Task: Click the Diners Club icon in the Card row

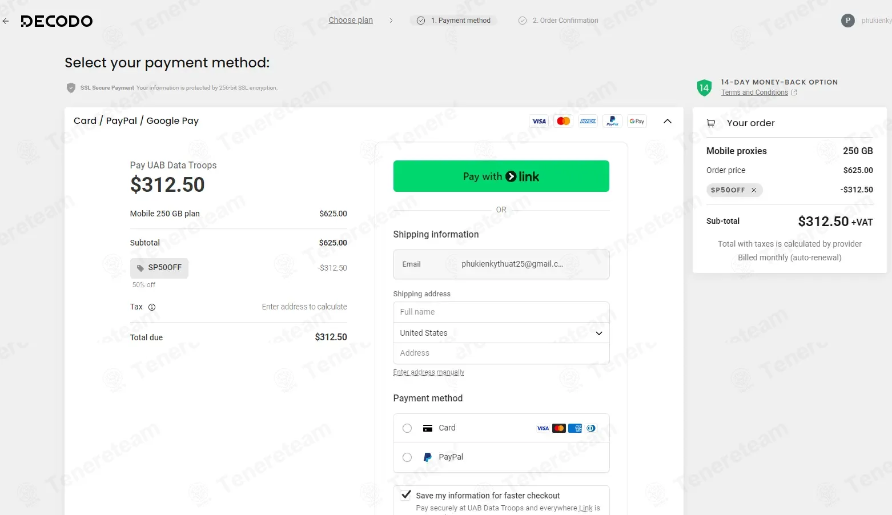Action: coord(591,428)
